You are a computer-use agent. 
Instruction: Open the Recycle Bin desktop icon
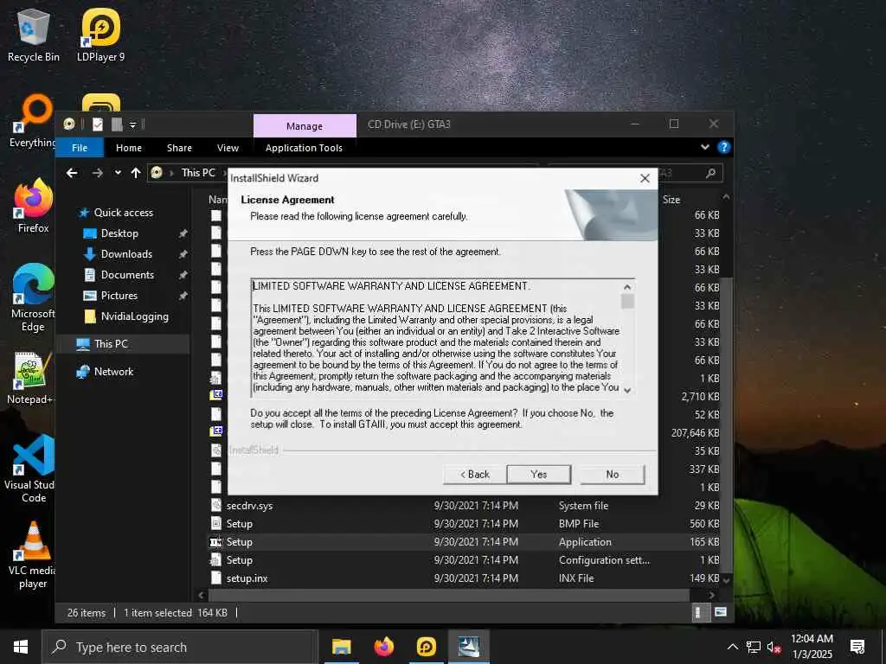pos(34,35)
